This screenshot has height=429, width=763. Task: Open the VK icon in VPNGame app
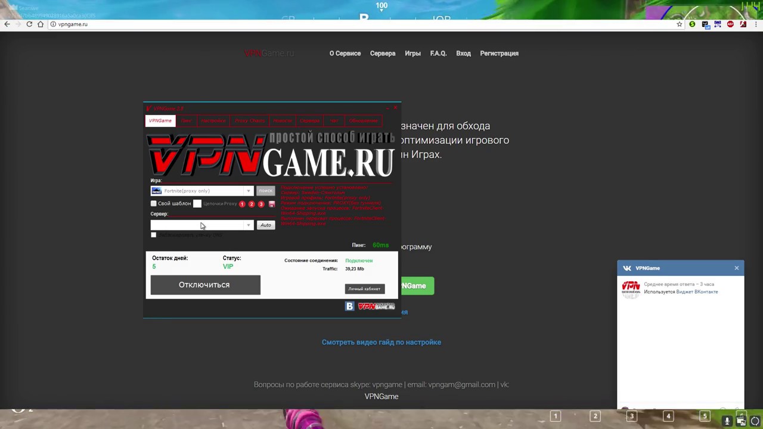350,306
